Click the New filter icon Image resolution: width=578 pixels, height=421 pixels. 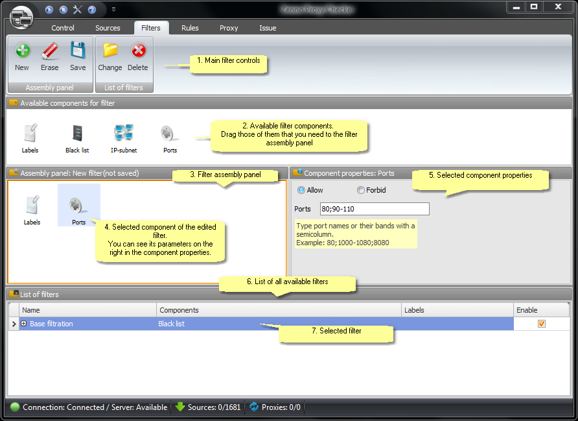pyautogui.click(x=22, y=52)
